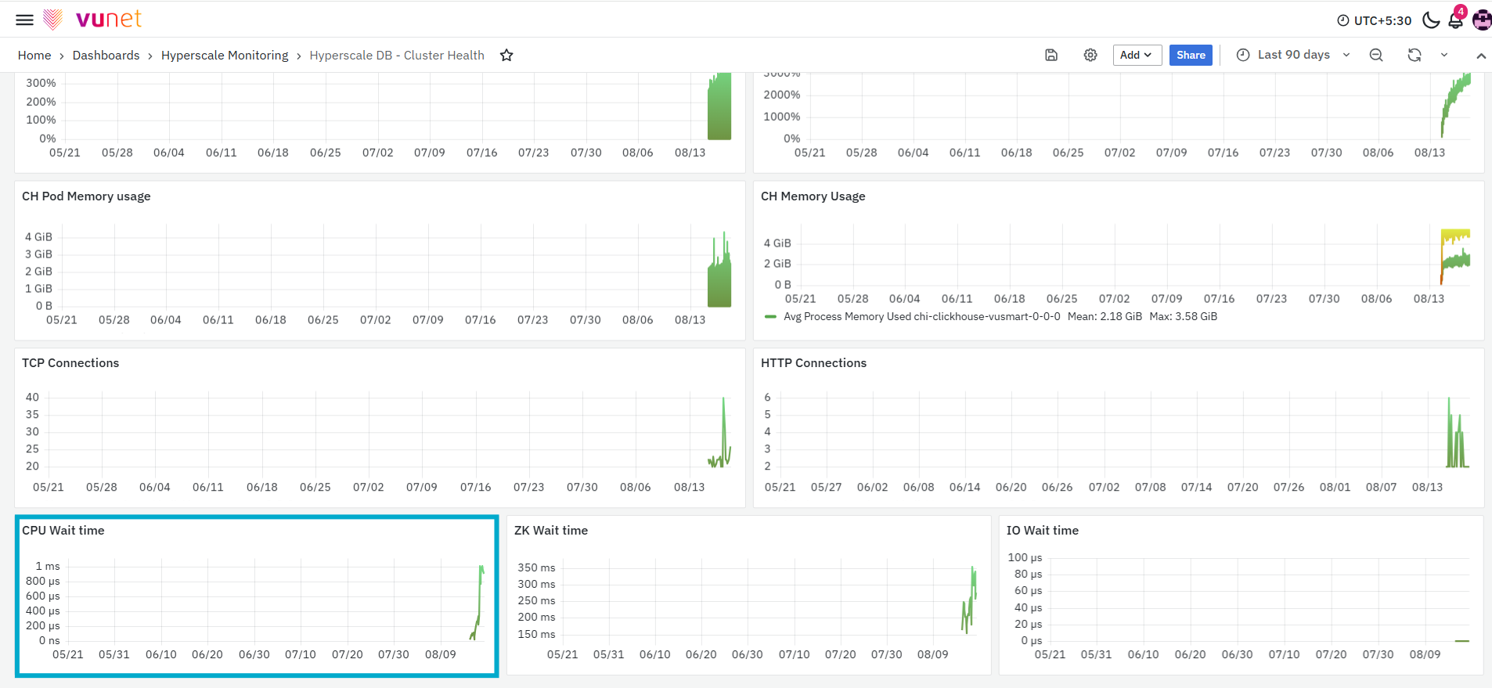The width and height of the screenshot is (1492, 688).
Task: Open Hyperscale Monitoring breadcrumb
Action: (x=225, y=55)
